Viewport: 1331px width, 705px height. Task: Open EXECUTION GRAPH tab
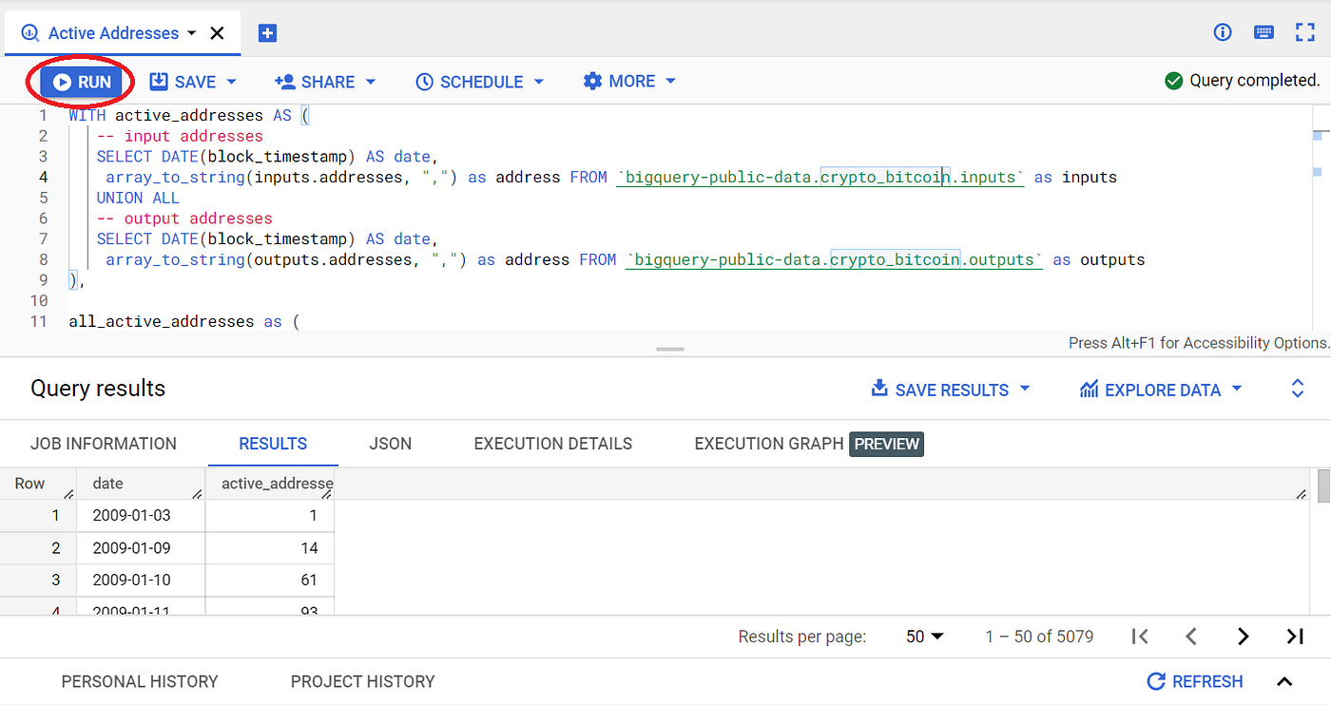click(769, 444)
